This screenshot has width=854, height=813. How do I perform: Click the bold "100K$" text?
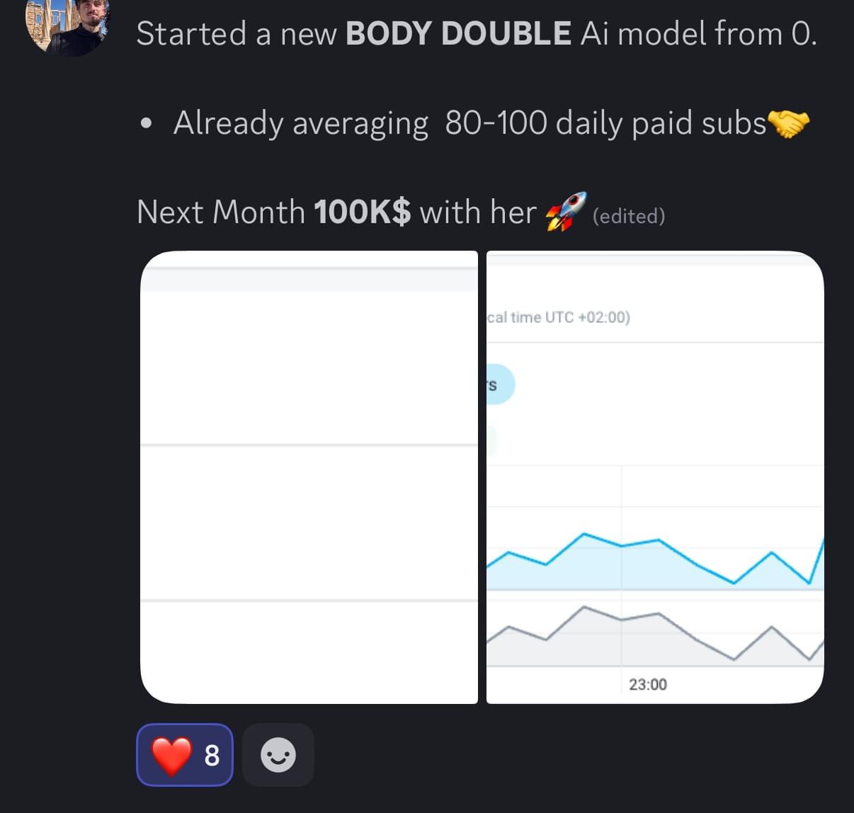(x=361, y=212)
